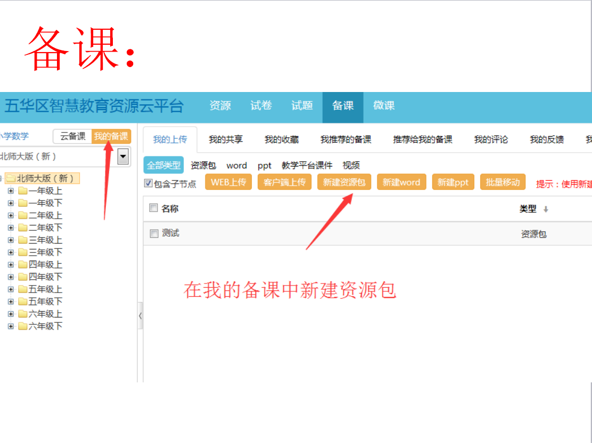Click the 小学数学 subject link

(14, 136)
